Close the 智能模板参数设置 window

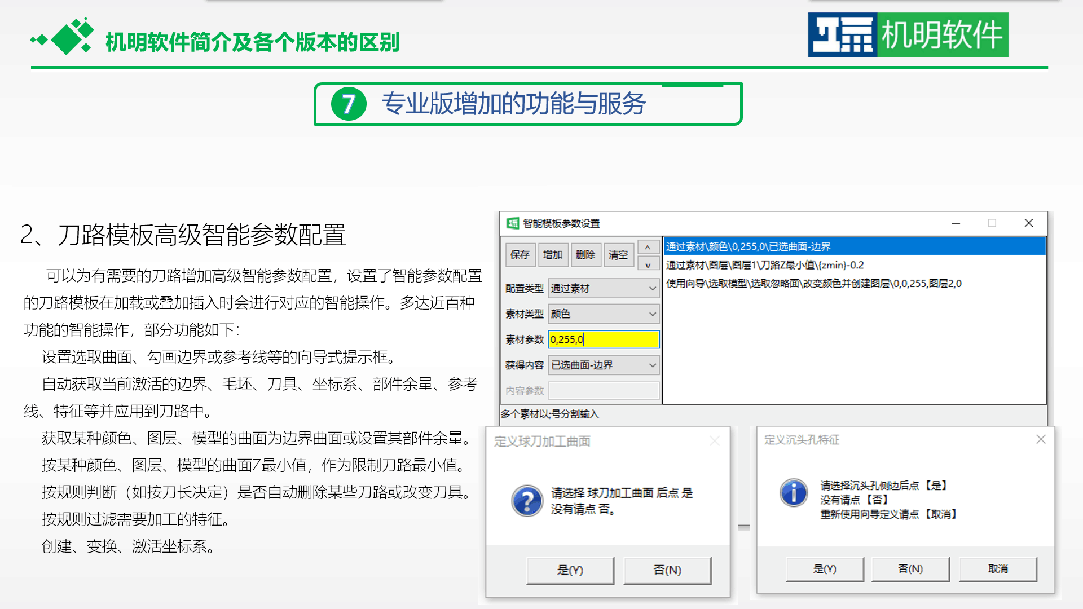coord(1029,223)
